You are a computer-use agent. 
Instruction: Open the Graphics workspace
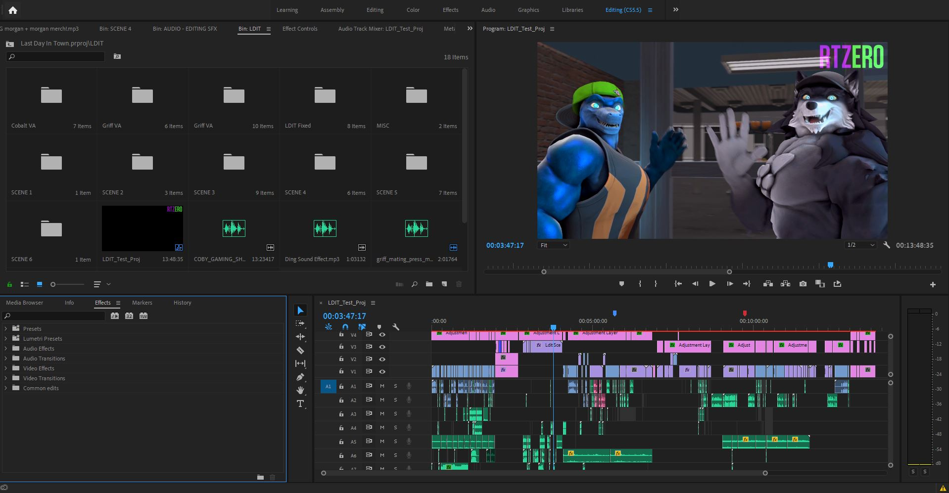(528, 10)
